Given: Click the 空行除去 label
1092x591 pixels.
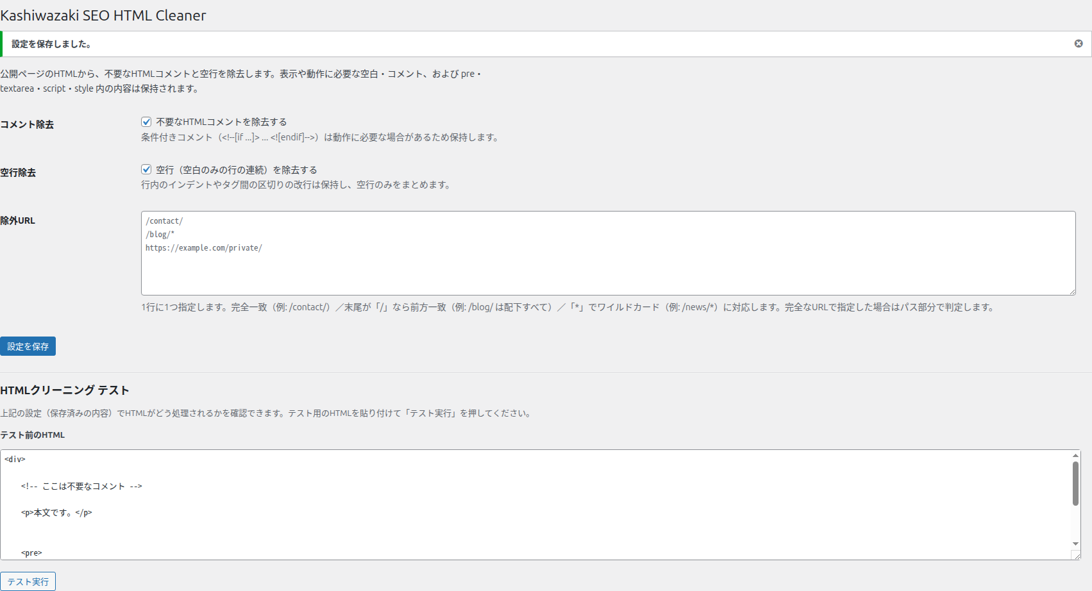Looking at the screenshot, I should [18, 172].
